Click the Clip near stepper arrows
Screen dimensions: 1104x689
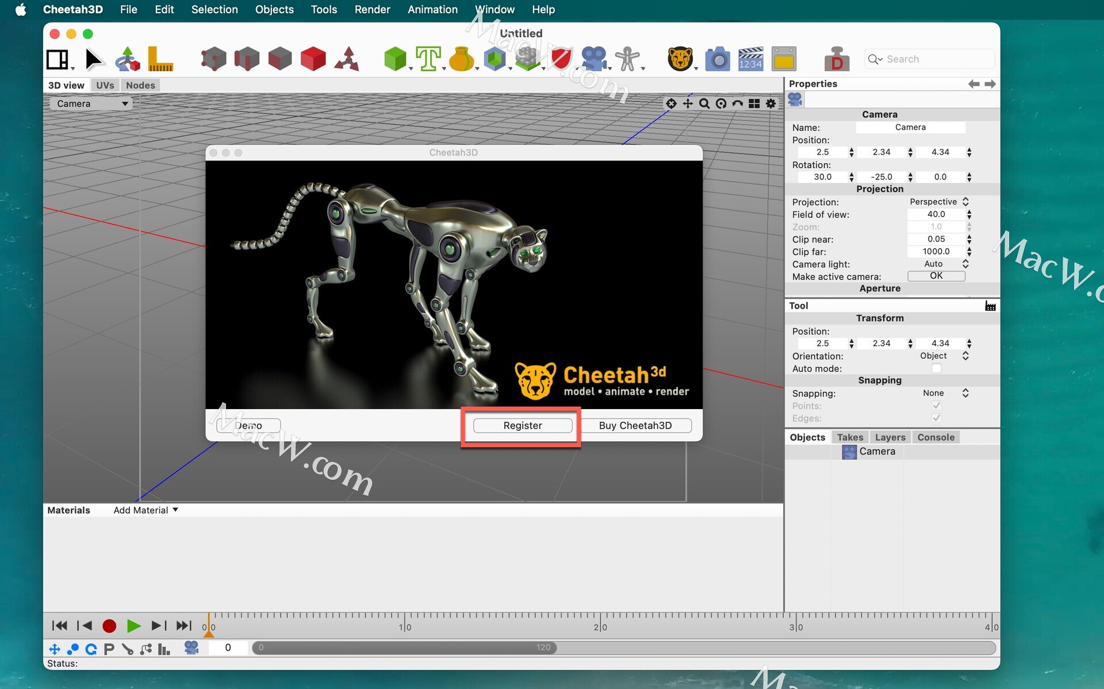point(969,239)
